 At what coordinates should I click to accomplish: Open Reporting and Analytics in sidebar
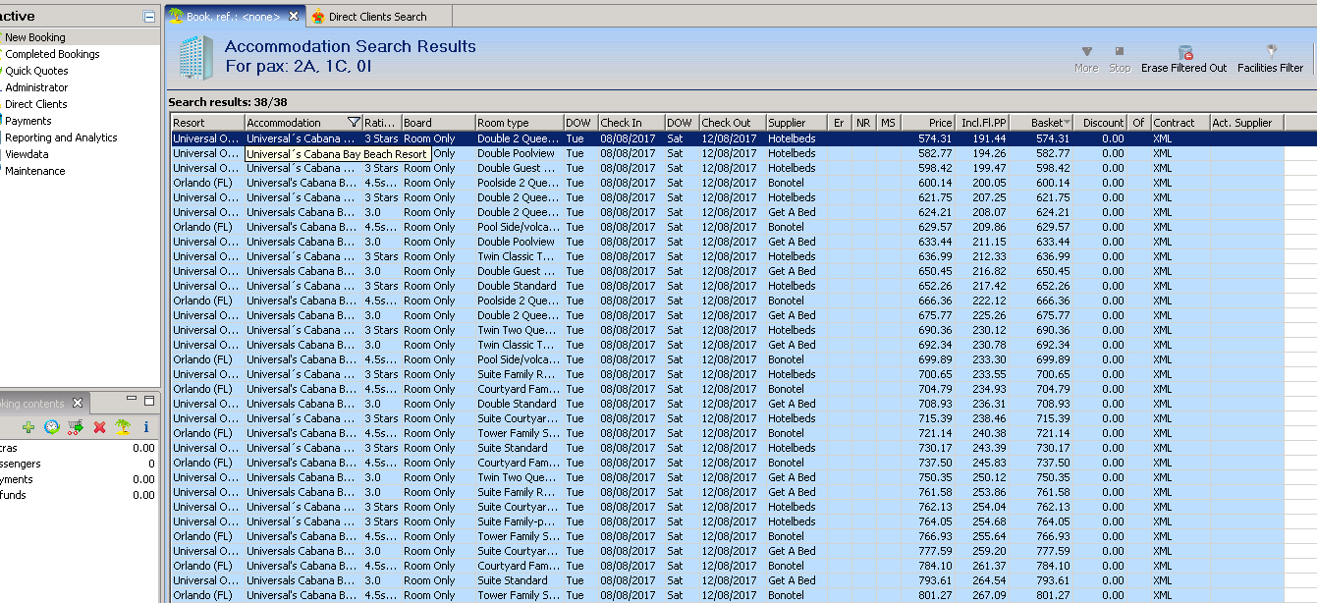click(x=61, y=137)
